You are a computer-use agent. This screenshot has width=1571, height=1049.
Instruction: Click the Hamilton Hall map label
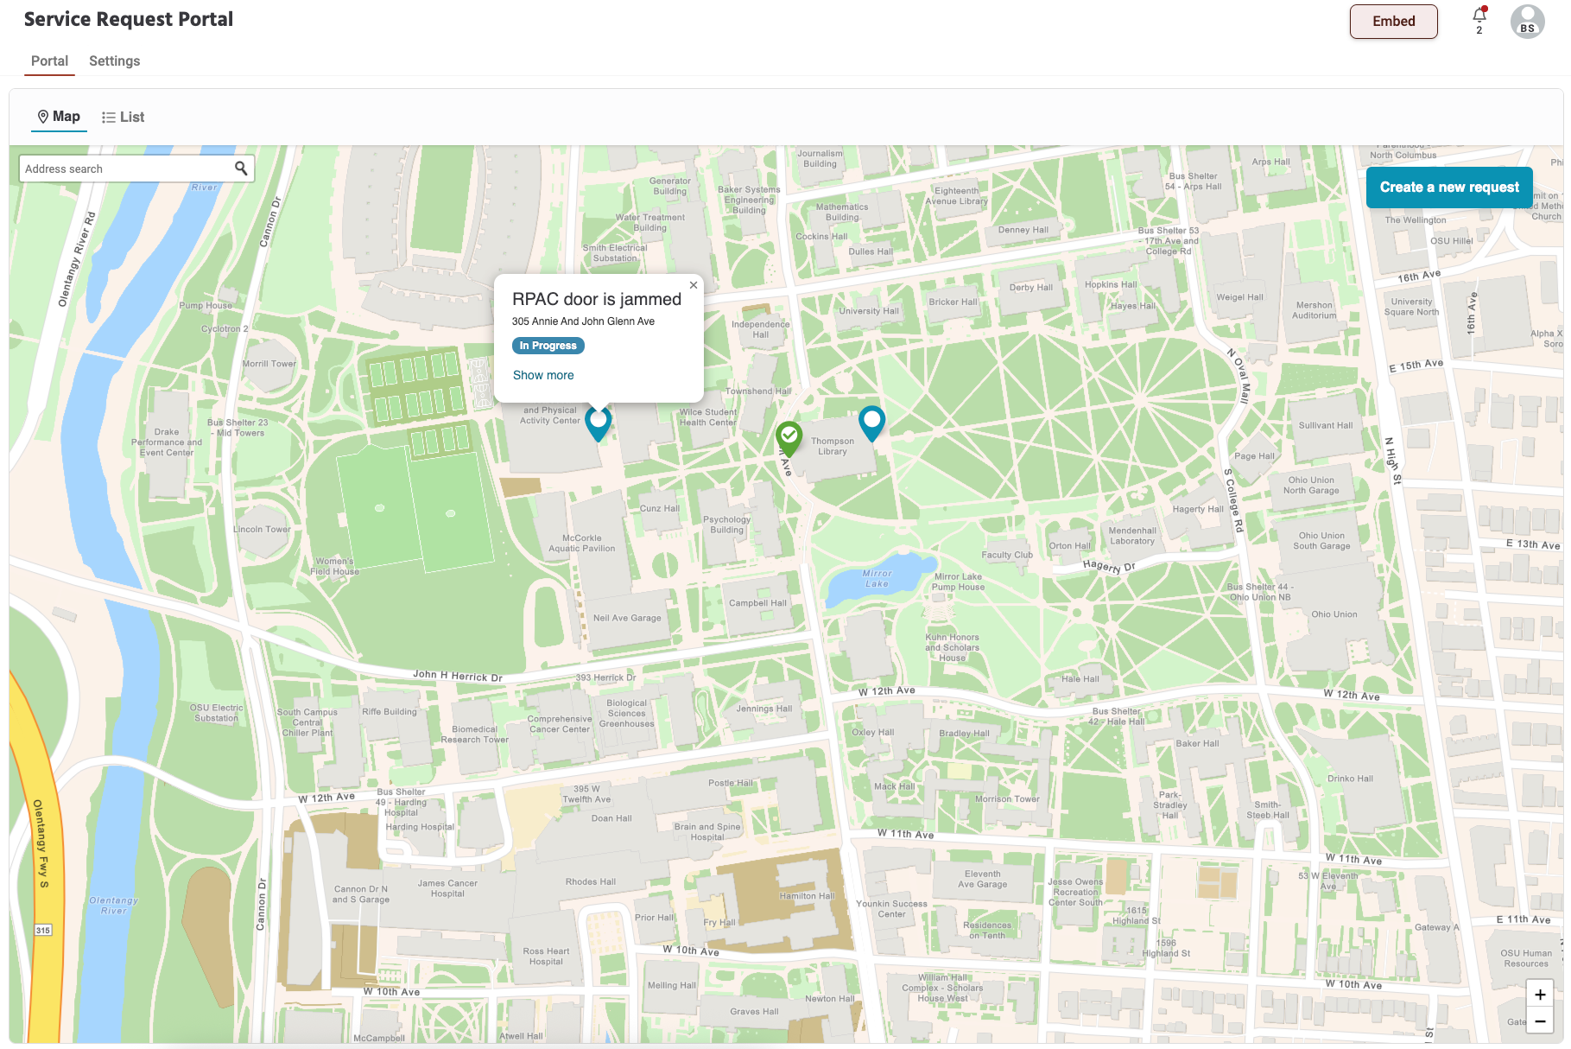coord(807,896)
